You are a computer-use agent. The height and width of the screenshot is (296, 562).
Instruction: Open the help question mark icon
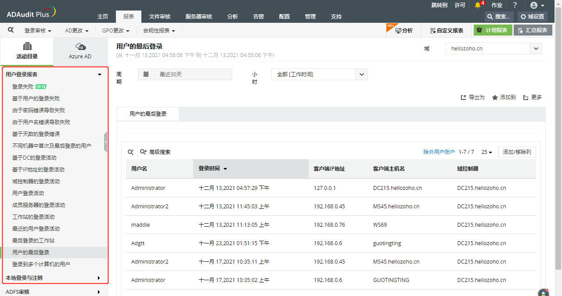tap(515, 5)
